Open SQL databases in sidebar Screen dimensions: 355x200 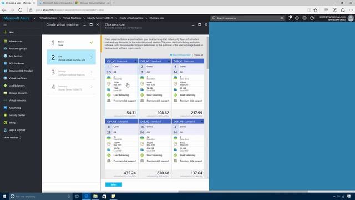tap(17, 63)
